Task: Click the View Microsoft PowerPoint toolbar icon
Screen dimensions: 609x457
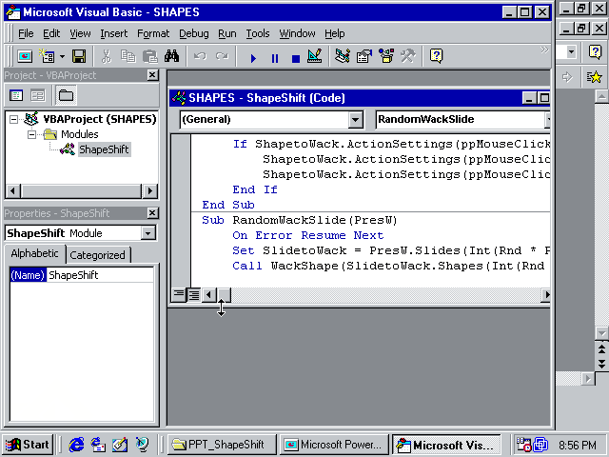Action: point(26,56)
